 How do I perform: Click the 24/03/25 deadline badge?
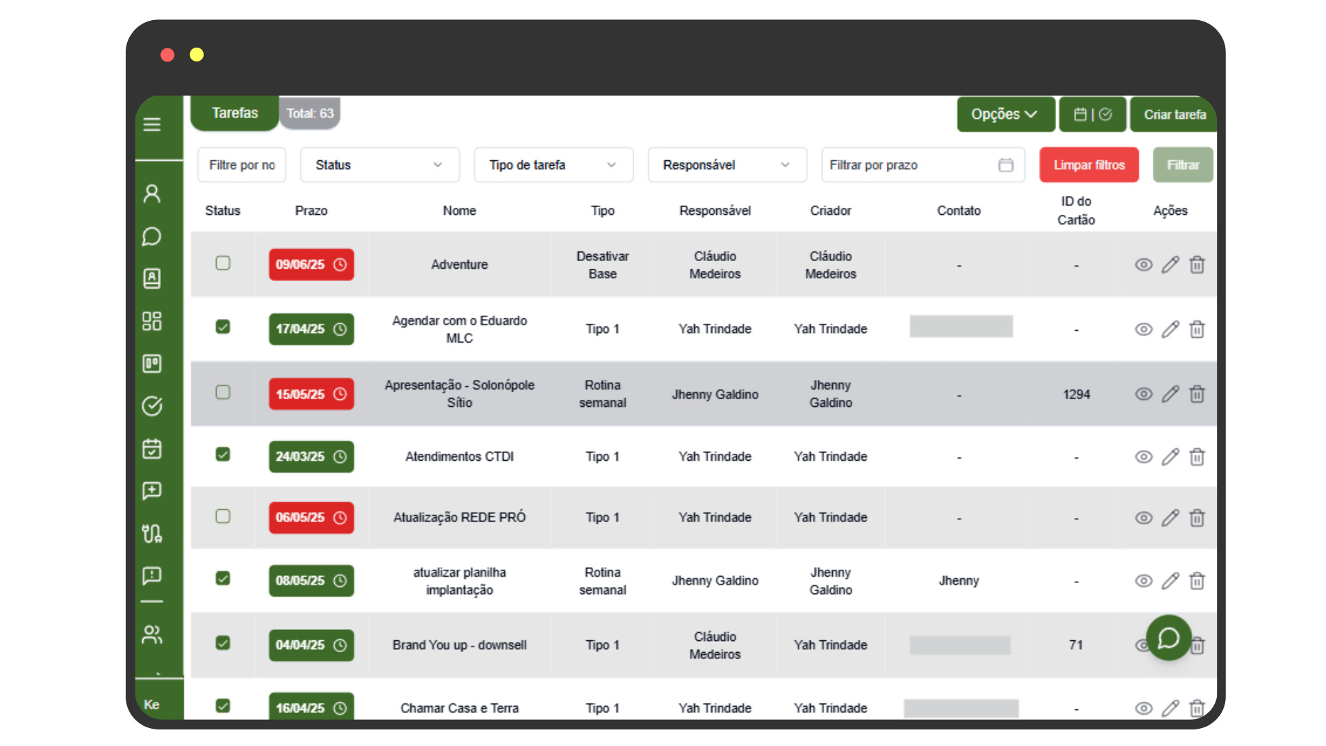[x=311, y=457]
